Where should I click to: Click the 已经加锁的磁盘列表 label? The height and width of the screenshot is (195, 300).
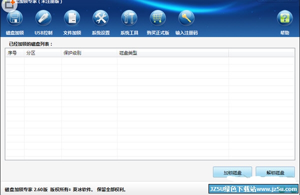click(30, 44)
